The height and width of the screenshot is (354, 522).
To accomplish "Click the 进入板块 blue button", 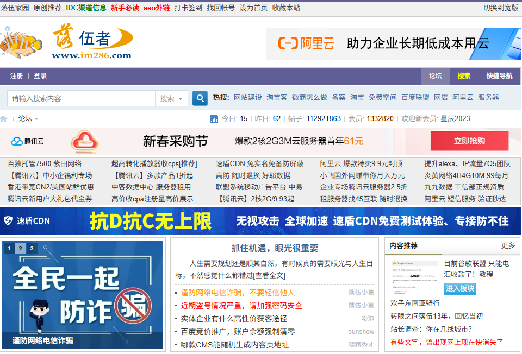I will pyautogui.click(x=459, y=289).
